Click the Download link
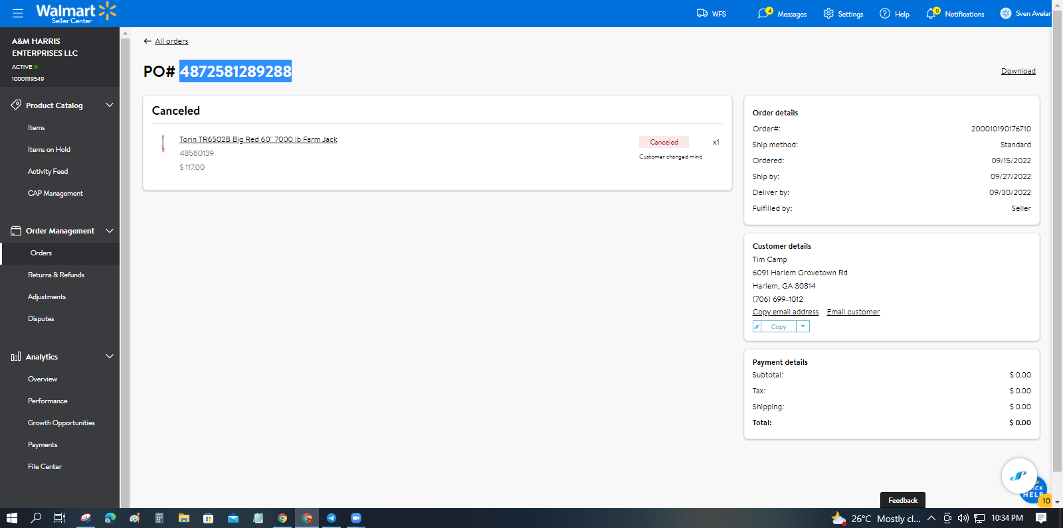This screenshot has width=1063, height=528. 1018,71
